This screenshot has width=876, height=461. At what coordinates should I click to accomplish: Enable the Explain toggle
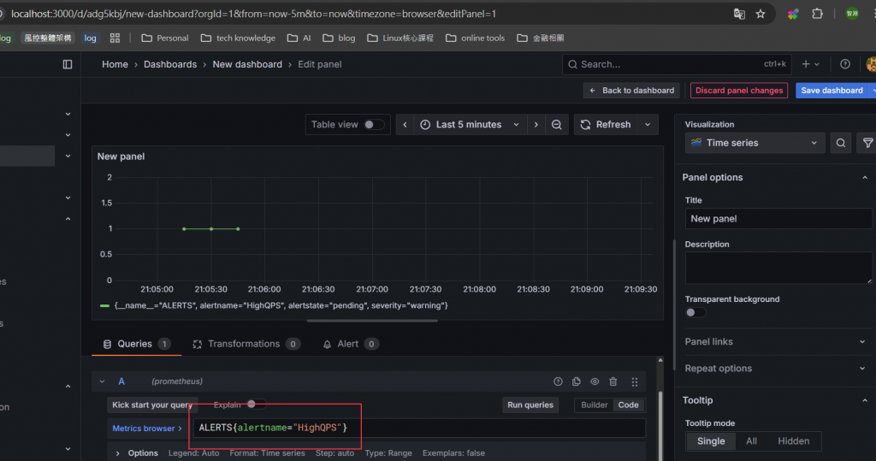pos(256,404)
